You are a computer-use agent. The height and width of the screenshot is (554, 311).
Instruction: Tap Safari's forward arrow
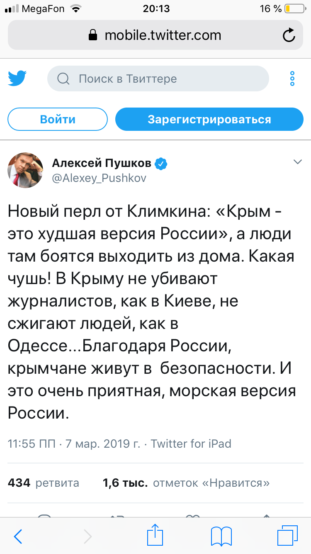(x=87, y=537)
